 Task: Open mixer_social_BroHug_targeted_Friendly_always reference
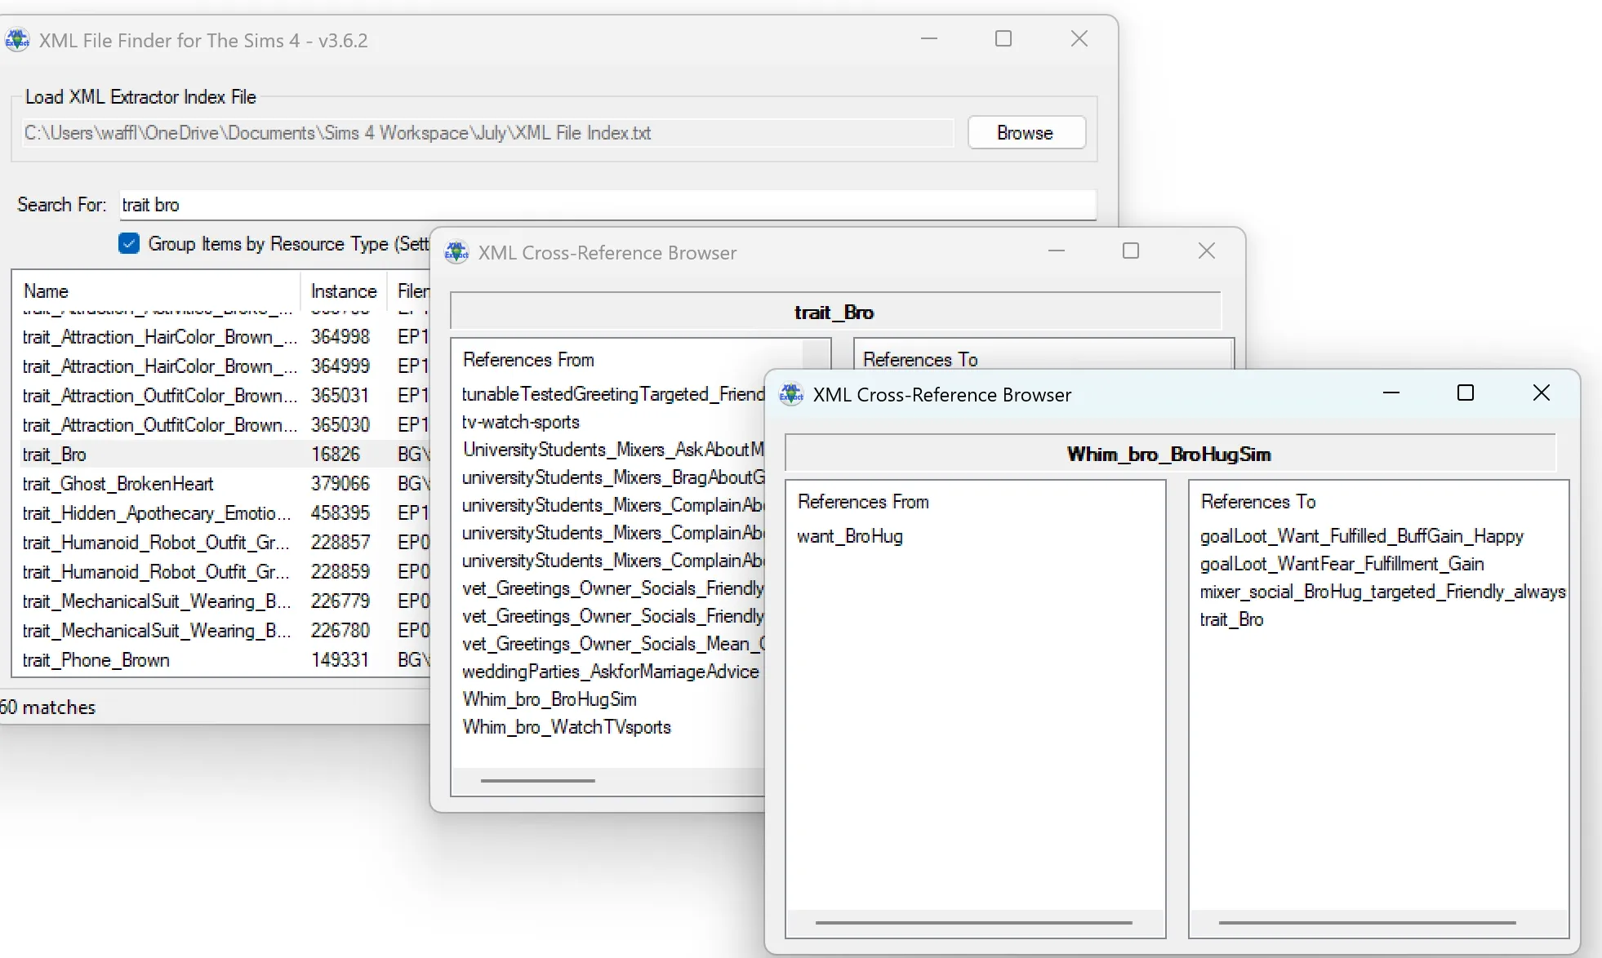click(1382, 592)
